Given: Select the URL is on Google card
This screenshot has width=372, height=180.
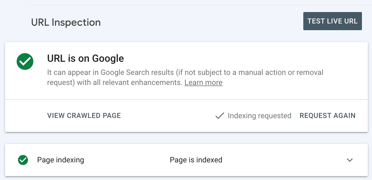Looking at the screenshot, I should pos(186,70).
